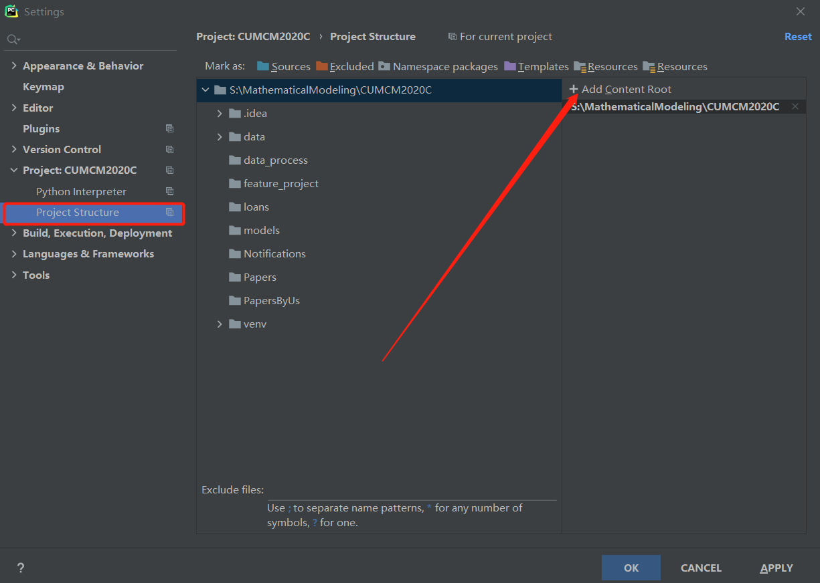This screenshot has width=820, height=583.
Task: Expand Build, Execution, Deployment section
Action: point(14,233)
